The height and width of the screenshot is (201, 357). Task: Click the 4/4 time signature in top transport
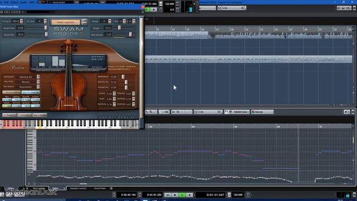coord(172,9)
